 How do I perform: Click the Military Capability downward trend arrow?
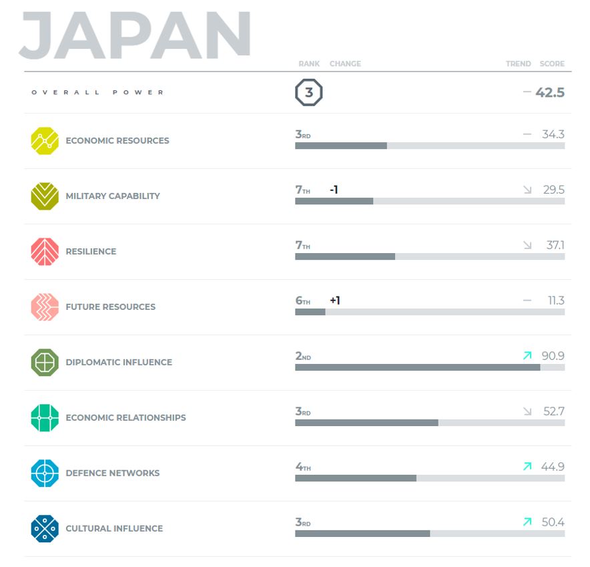527,190
